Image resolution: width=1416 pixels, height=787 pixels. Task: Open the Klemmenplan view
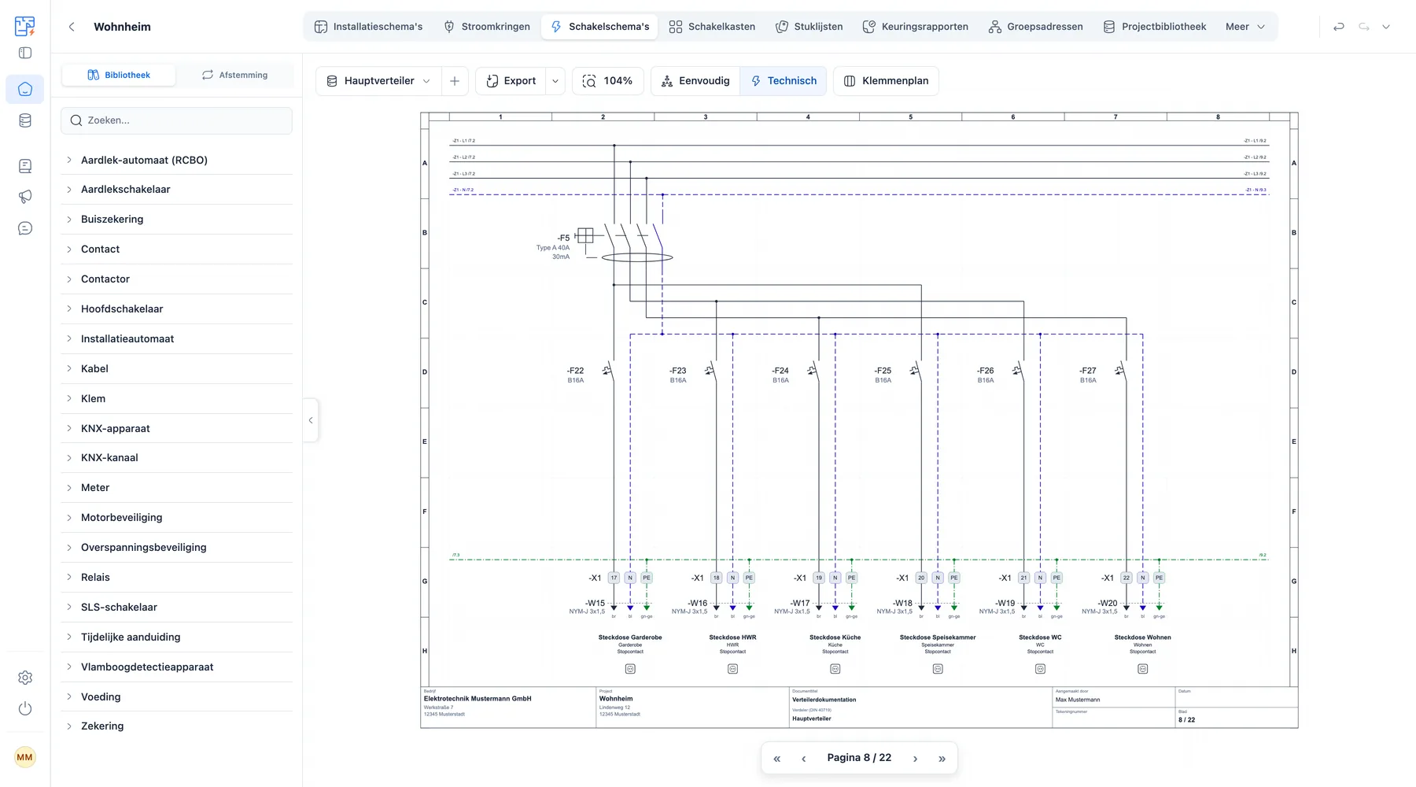click(x=886, y=81)
